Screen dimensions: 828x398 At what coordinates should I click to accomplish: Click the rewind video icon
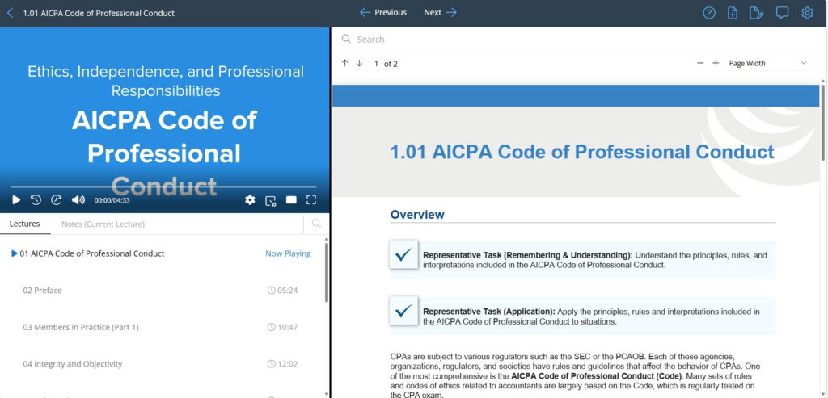click(36, 200)
